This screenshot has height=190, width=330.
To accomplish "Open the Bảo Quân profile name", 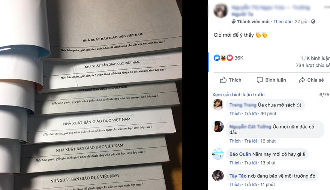I will tap(240, 154).
